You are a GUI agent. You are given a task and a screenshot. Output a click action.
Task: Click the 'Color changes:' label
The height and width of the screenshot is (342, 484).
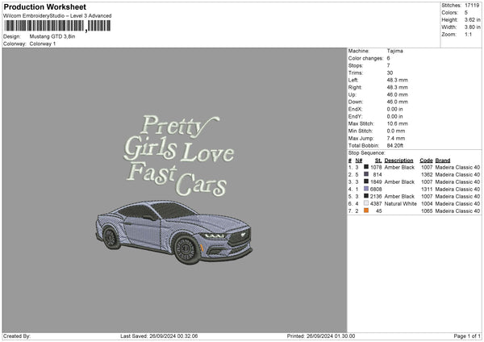(x=365, y=58)
